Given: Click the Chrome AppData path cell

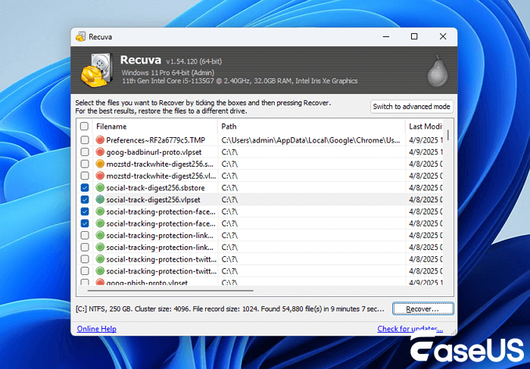Looking at the screenshot, I should (311, 140).
